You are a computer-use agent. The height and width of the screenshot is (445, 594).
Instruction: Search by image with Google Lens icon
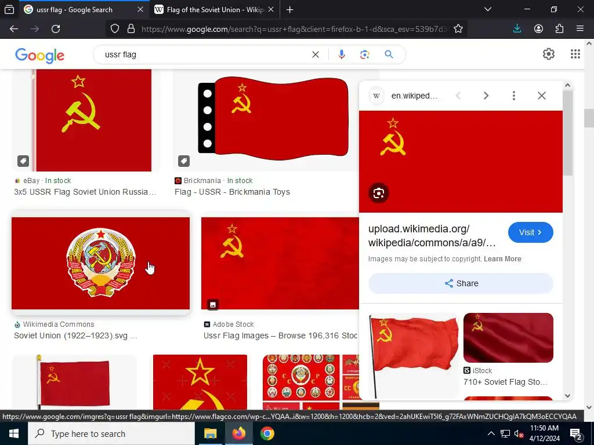coord(364,54)
